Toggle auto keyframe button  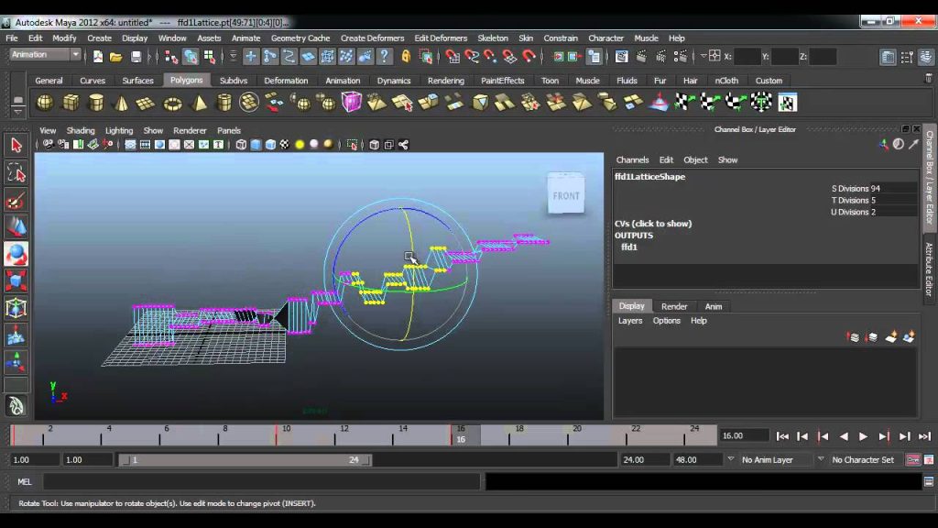913,460
